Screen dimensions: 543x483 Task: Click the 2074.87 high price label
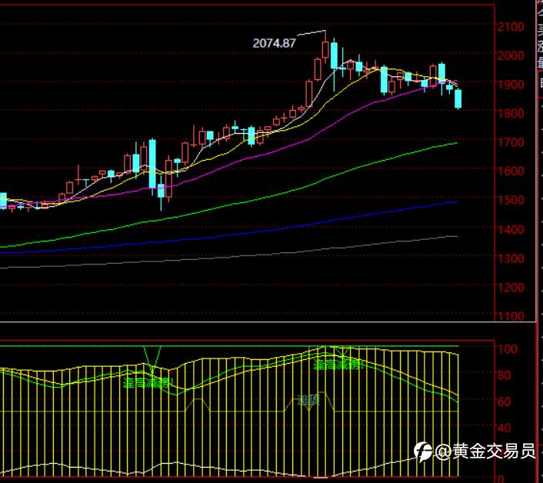(274, 43)
